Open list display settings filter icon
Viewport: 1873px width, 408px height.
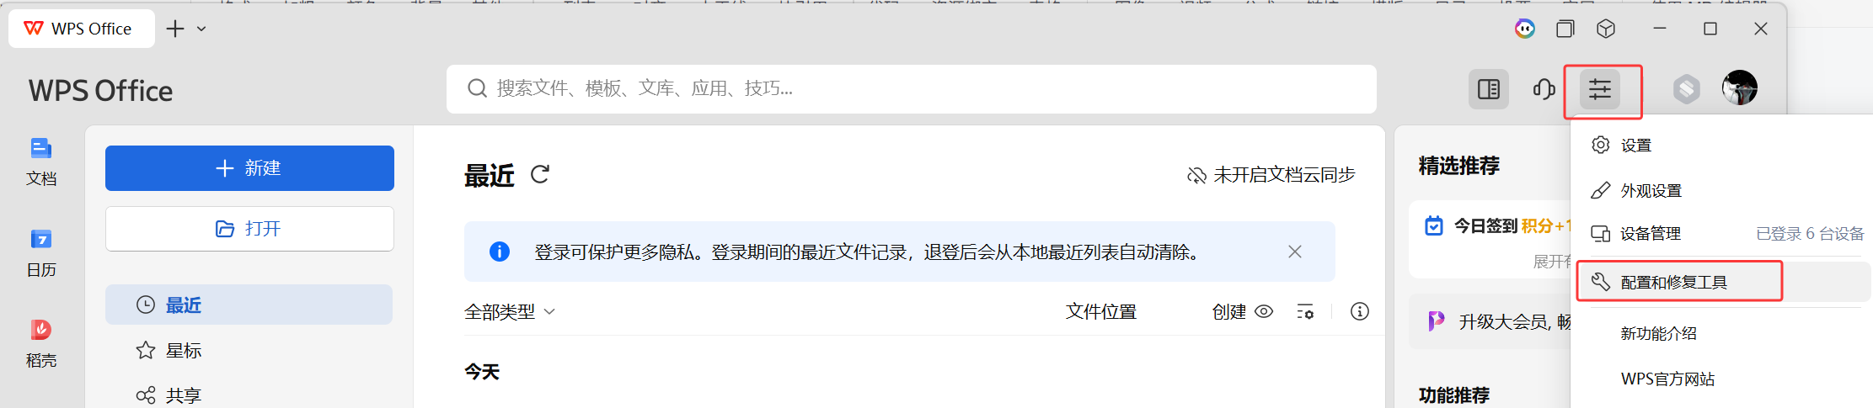click(x=1305, y=311)
